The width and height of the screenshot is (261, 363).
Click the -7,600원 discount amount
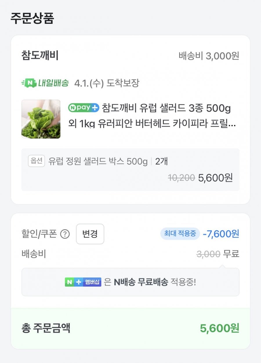pos(221,233)
